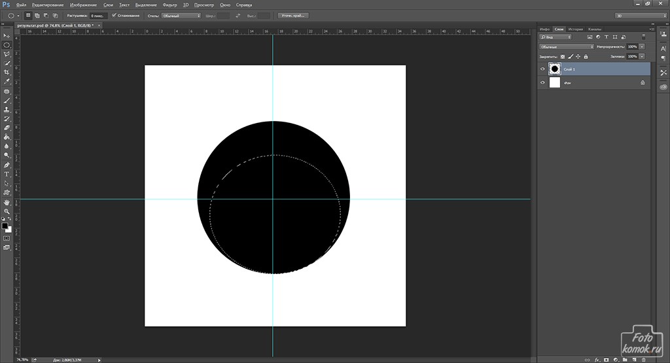Open the Creative Cloud Libraries panel icon
Viewport: 670px width, 363px height.
tap(663, 87)
